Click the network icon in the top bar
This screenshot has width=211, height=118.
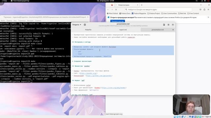tap(202, 1)
